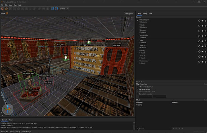Unlock the Skyboxes layer
Viewport: 207px width, 133px height.
[x=206, y=31]
